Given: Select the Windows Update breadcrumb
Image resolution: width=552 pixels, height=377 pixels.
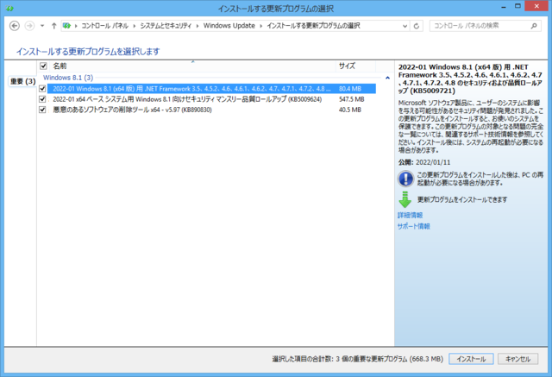Looking at the screenshot, I should point(229,26).
